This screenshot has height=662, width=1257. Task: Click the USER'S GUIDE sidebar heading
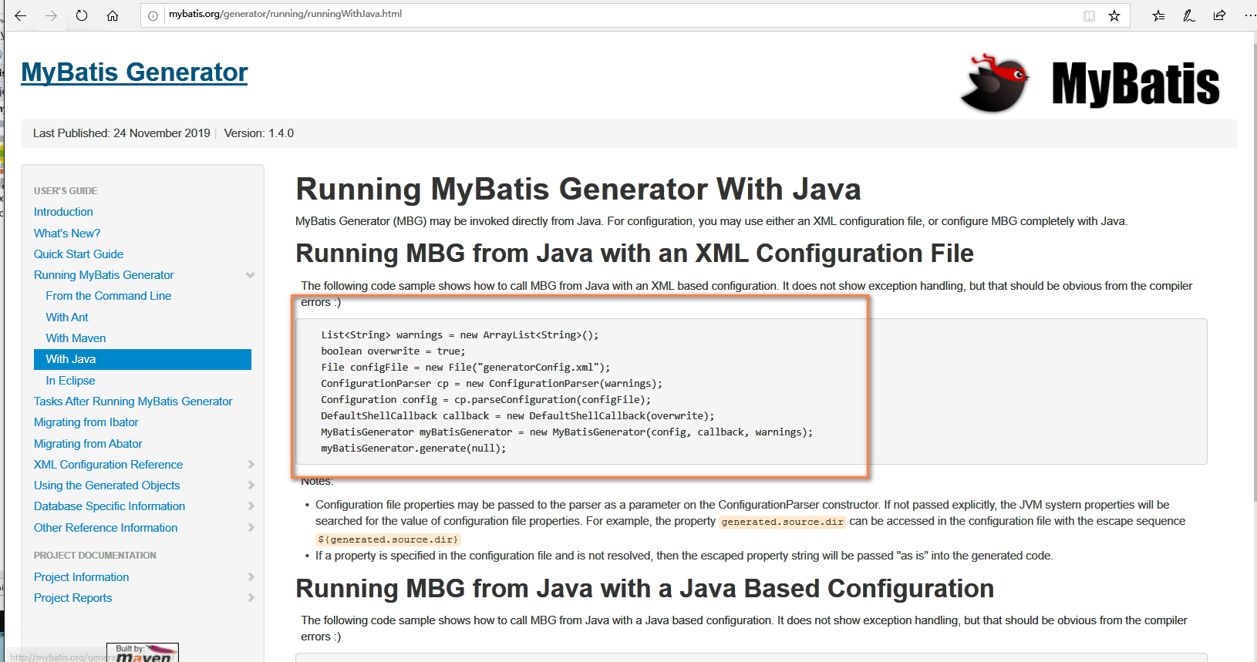click(x=66, y=190)
